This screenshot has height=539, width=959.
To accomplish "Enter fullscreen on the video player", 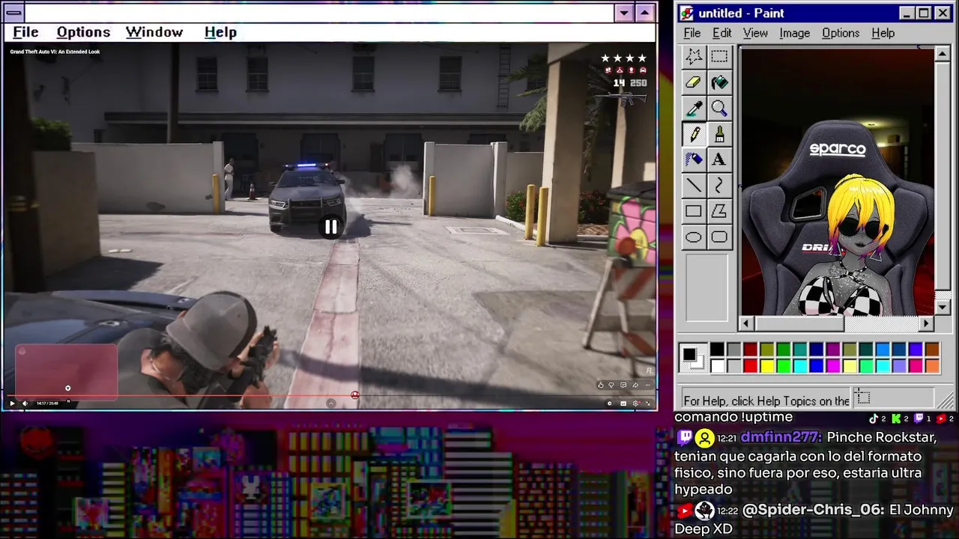I will 648,404.
